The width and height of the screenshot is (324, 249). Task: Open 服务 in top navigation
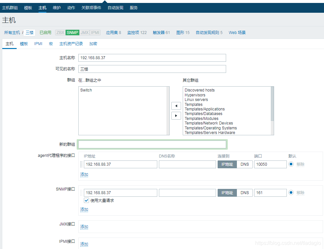pos(134,8)
